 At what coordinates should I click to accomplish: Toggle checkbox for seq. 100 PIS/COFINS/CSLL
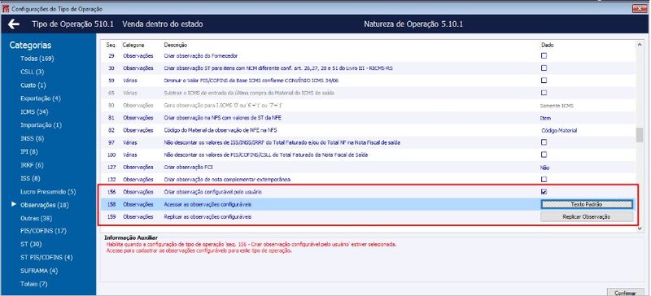click(544, 155)
